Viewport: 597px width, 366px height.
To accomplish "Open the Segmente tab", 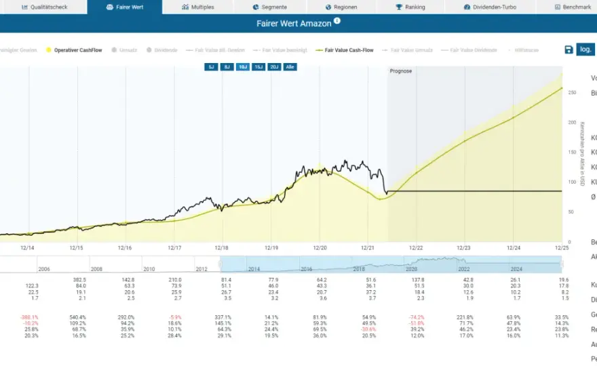I will [x=269, y=7].
